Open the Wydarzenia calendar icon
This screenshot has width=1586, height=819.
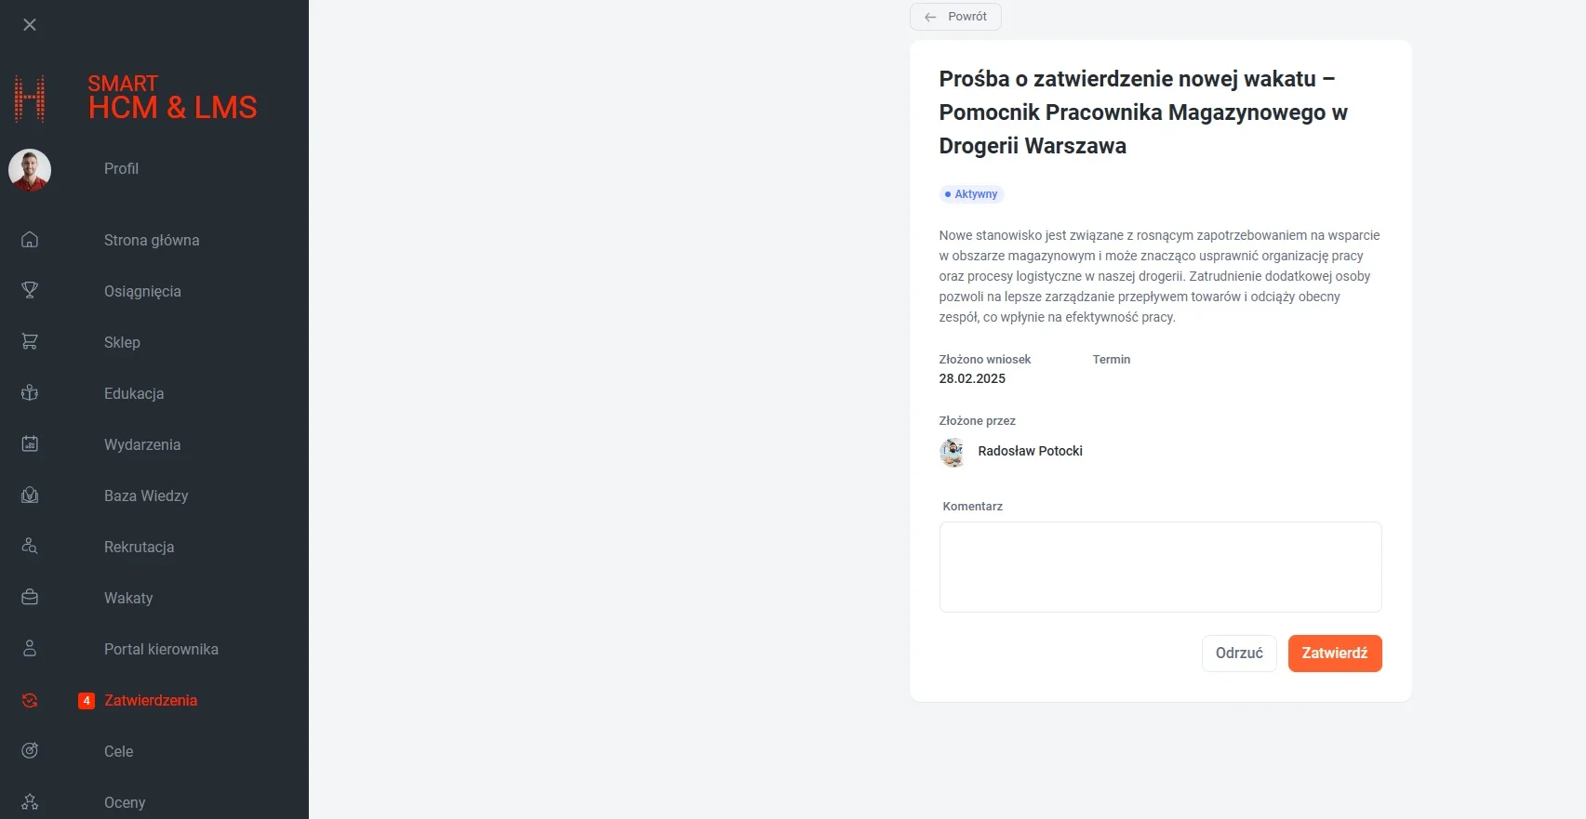30,444
